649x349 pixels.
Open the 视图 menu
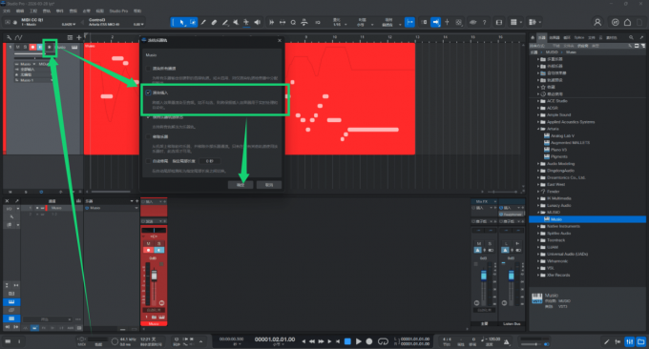(100, 10)
